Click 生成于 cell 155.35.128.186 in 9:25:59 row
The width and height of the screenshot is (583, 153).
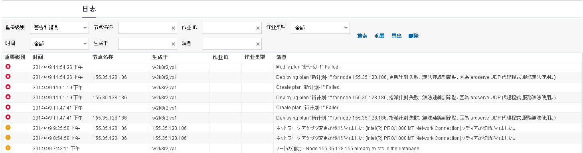[x=170, y=128]
